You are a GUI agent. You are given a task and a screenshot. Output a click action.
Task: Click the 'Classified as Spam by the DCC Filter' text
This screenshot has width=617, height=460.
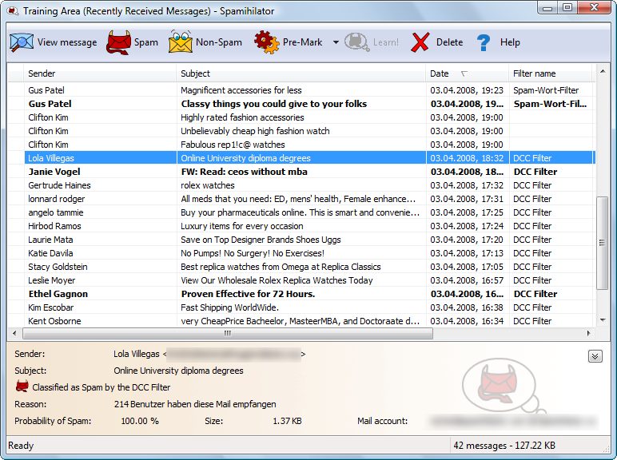102,387
